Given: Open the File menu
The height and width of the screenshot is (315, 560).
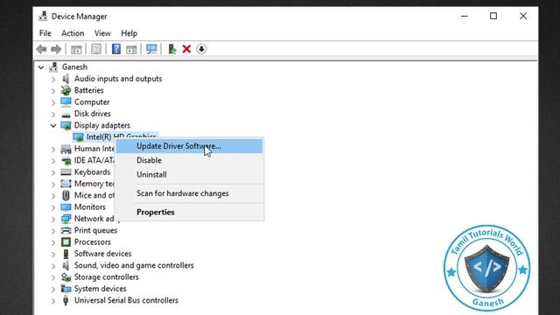Looking at the screenshot, I should [x=45, y=33].
